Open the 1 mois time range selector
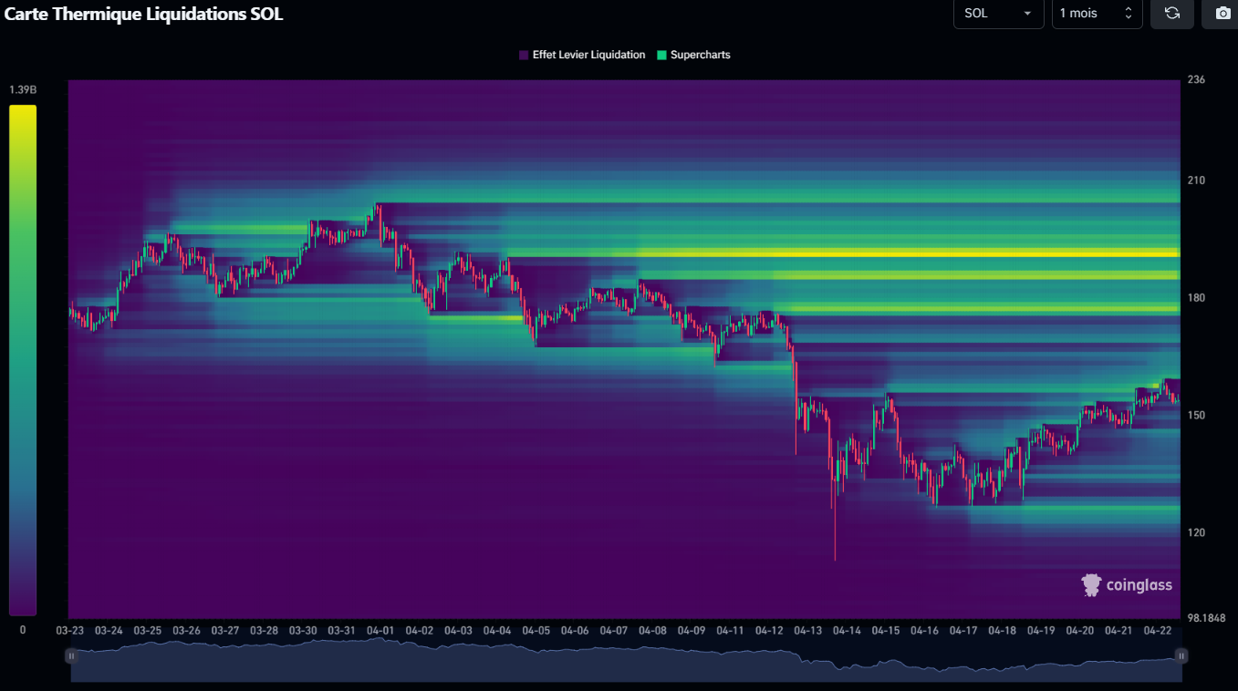Image resolution: width=1238 pixels, height=691 pixels. coord(1097,14)
